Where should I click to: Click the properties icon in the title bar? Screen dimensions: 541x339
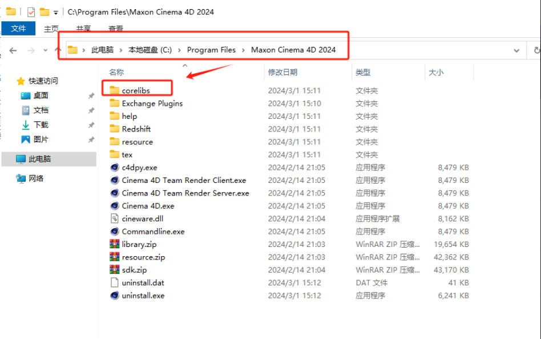tap(31, 12)
